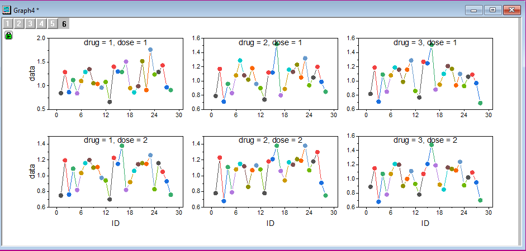Select layer 4 icon
The height and width of the screenshot is (251, 526).
(41, 24)
